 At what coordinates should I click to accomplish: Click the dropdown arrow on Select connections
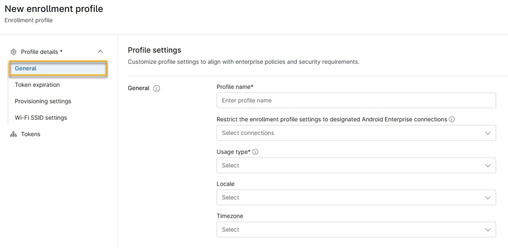coord(487,133)
